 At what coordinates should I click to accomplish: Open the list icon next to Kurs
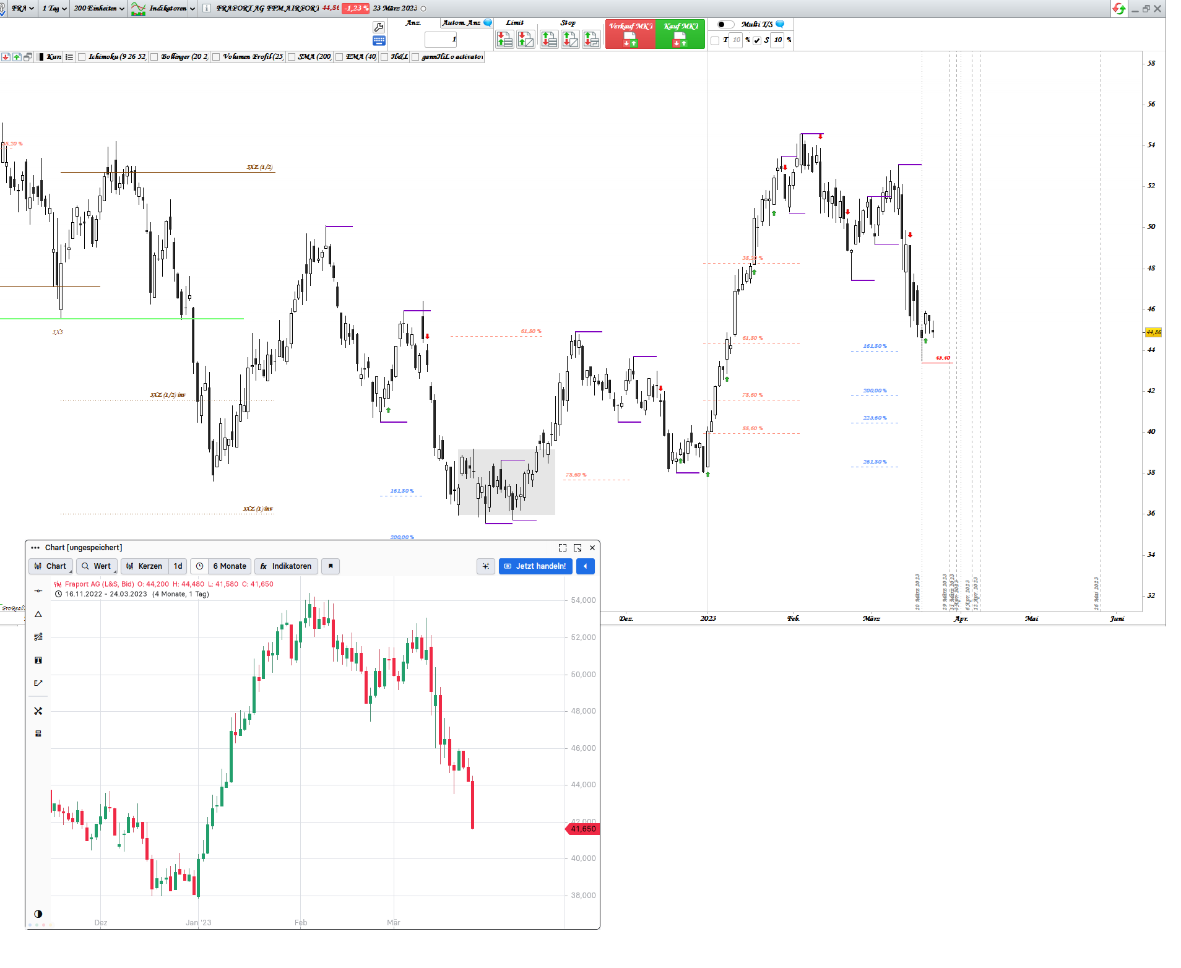(69, 57)
